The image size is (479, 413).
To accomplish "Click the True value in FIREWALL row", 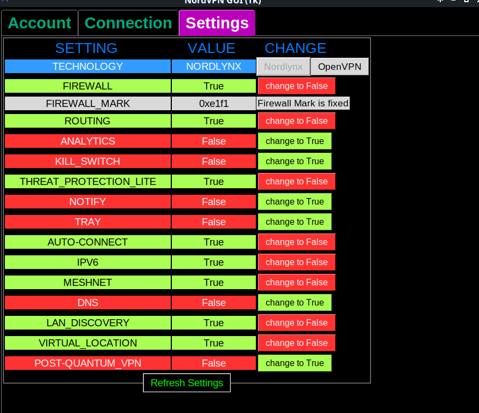I will [x=213, y=86].
